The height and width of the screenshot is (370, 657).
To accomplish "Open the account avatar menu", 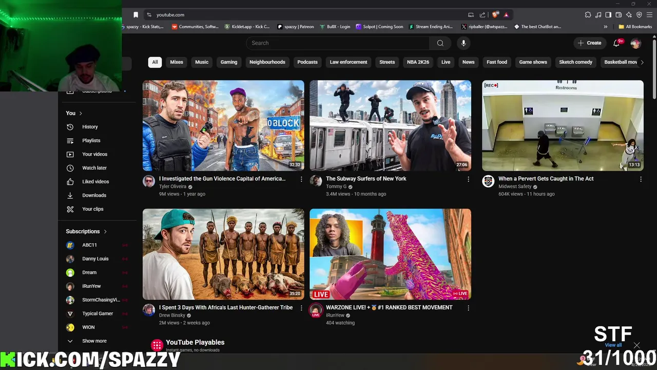I will pos(635,43).
